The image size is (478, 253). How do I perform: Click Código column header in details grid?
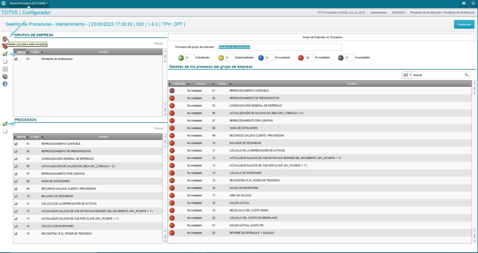(x=220, y=84)
